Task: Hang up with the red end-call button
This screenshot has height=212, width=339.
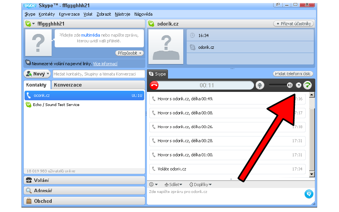Action: [x=154, y=85]
